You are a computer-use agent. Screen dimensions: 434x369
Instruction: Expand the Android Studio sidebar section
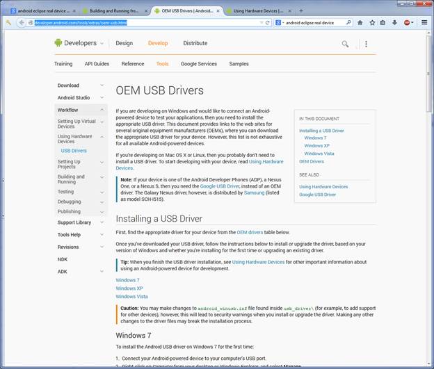pos(102,98)
